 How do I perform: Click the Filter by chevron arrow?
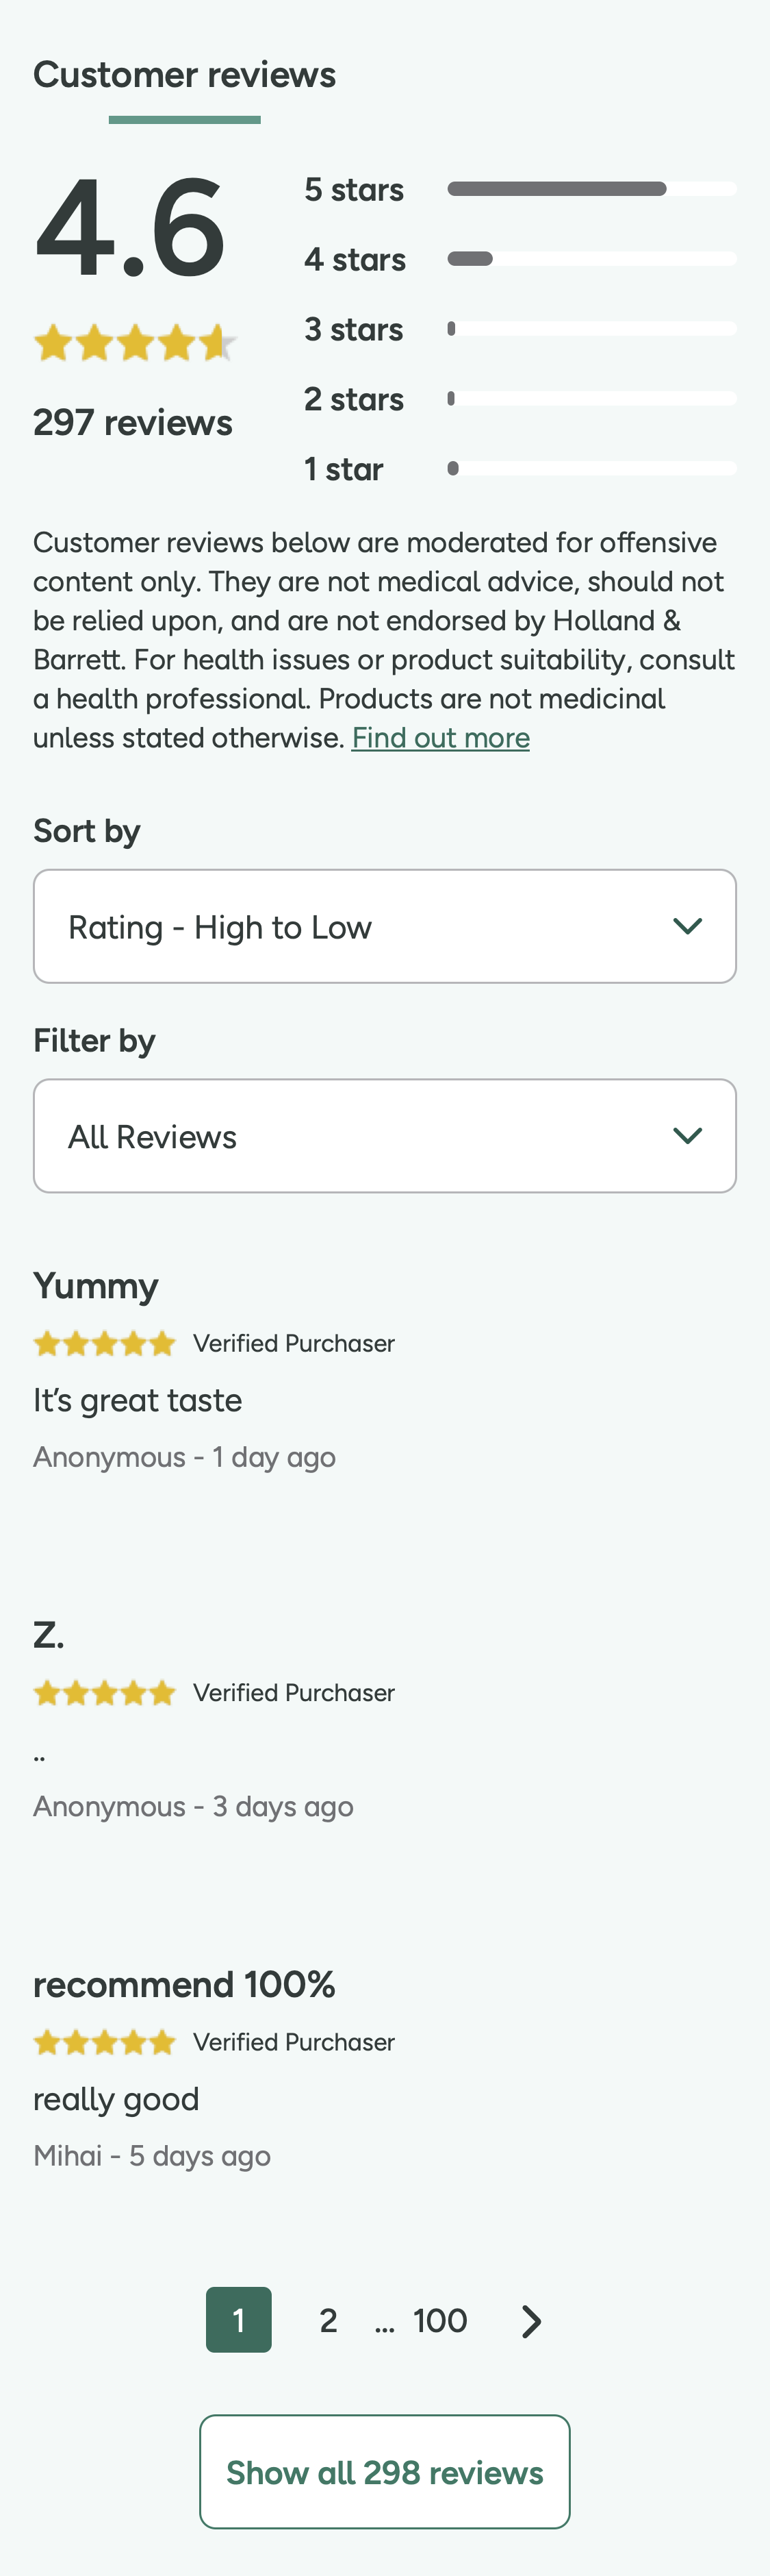[687, 1136]
